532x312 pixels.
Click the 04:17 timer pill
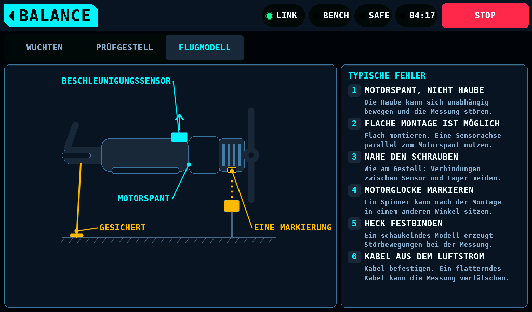(416, 16)
